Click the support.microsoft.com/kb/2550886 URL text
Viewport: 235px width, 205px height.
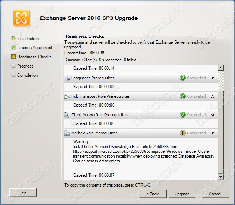[109, 151]
